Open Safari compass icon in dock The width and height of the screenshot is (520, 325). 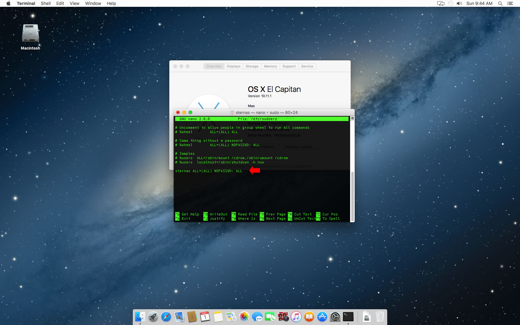166,317
